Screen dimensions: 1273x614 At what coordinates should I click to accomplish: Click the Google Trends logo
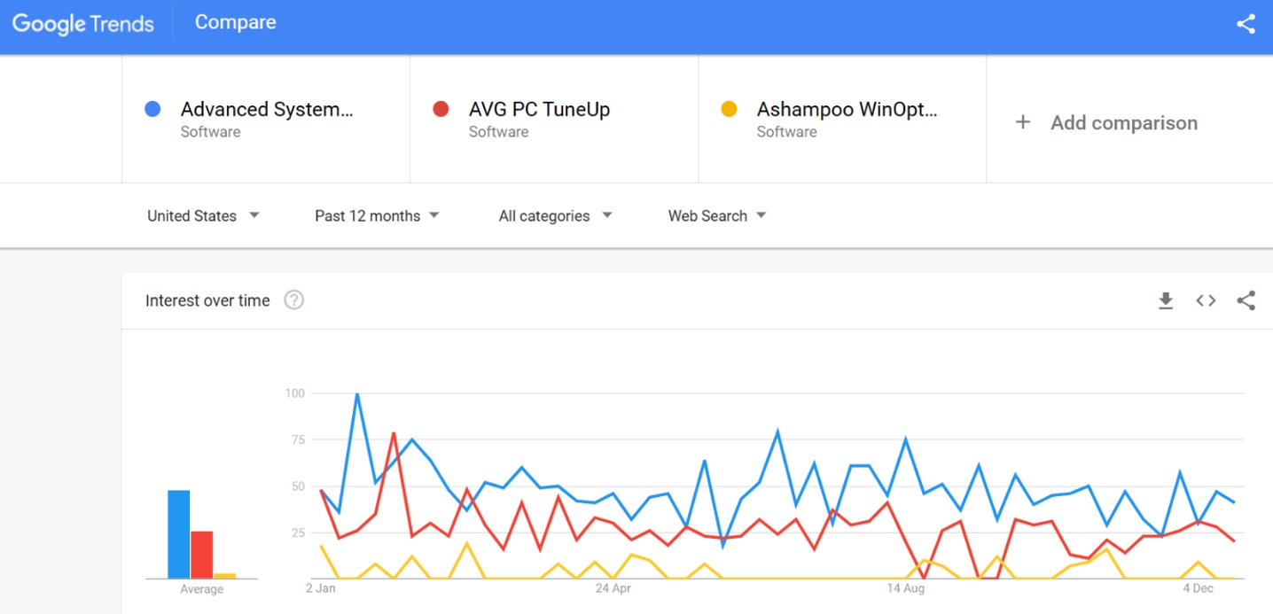pos(83,24)
